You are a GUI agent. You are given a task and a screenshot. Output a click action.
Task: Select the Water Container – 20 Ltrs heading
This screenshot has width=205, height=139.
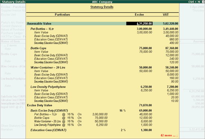point(48,67)
